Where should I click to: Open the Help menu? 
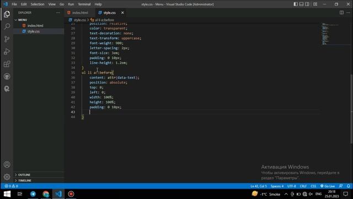click(98, 4)
